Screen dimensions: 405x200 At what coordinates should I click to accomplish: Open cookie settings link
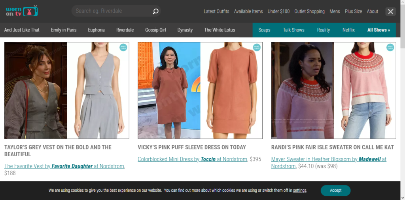tap(300, 191)
